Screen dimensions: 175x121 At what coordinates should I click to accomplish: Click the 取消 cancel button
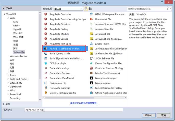[x=164, y=115]
